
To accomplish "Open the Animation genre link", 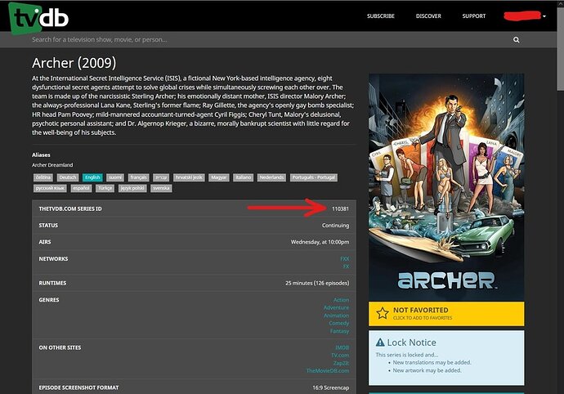I will (x=336, y=316).
